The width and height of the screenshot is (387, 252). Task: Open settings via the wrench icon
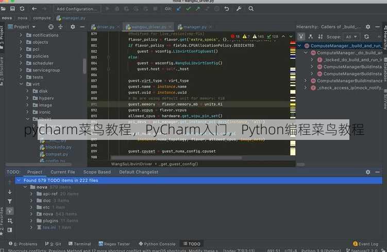(x=239, y=9)
